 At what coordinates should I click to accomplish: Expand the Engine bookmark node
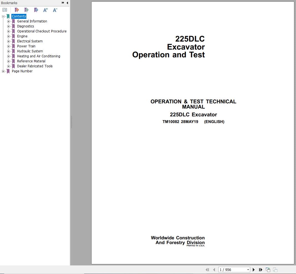click(x=8, y=36)
